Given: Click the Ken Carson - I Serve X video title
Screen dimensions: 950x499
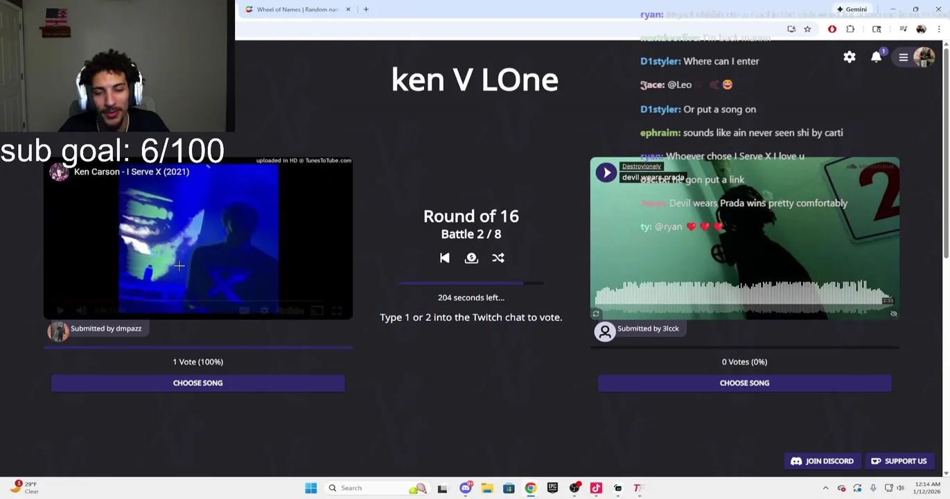Looking at the screenshot, I should coord(132,172).
